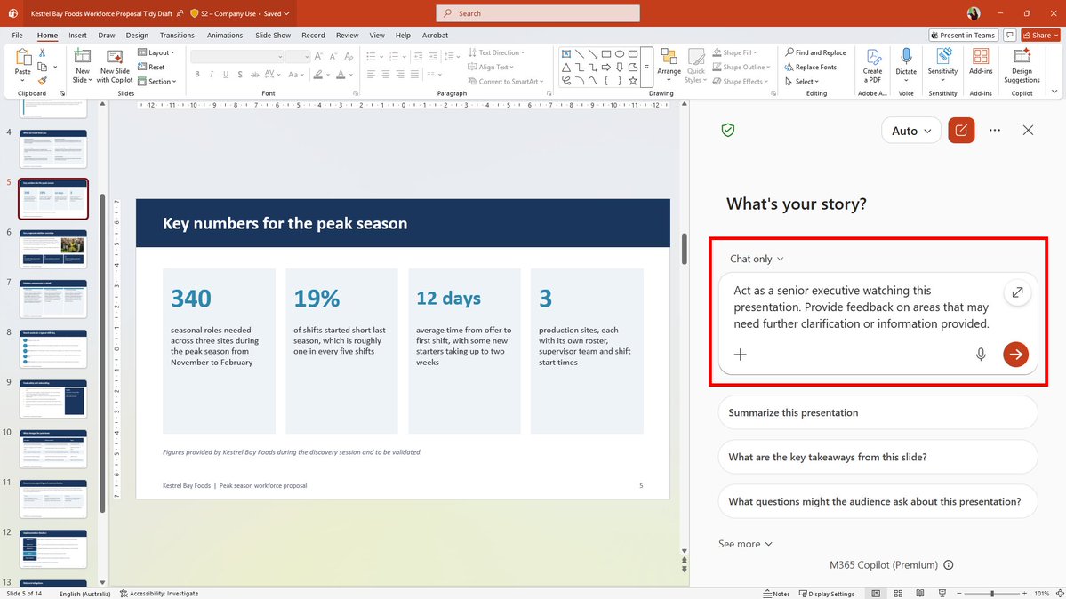Click zoom in plus button
The height and width of the screenshot is (599, 1066).
(1024, 594)
